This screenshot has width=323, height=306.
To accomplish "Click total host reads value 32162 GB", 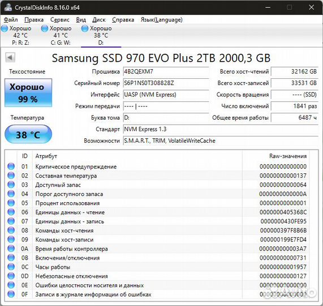I will coord(295,71).
